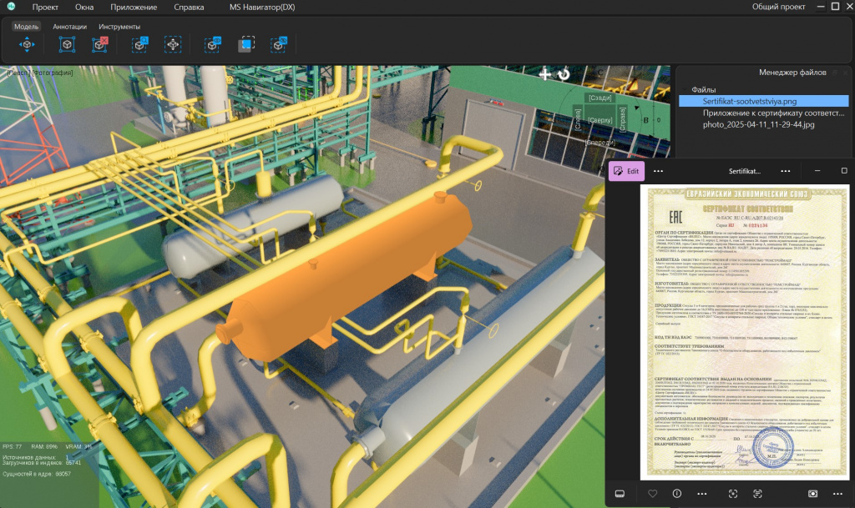Image resolution: width=855 pixels, height=508 pixels.
Task: Open three-dot menu beside the info icon
Action: pyautogui.click(x=701, y=494)
